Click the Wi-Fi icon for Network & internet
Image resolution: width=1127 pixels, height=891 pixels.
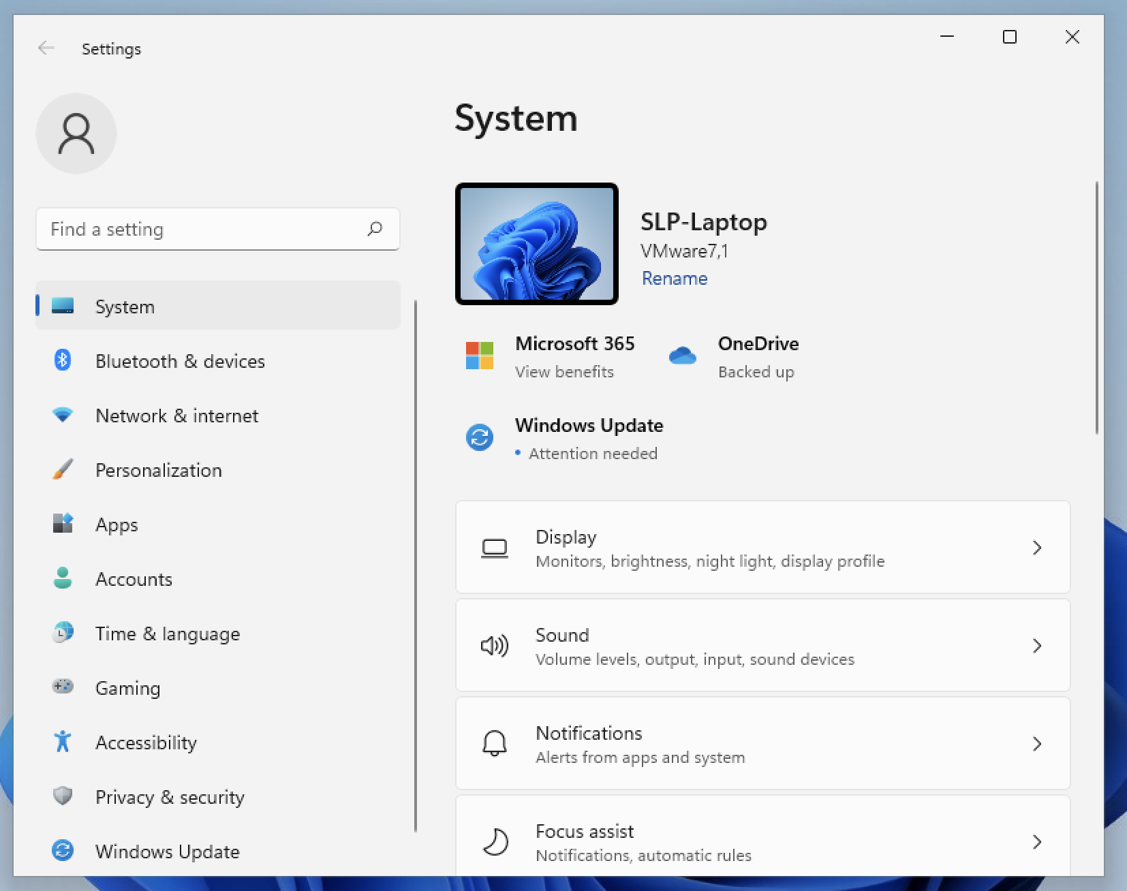click(63, 415)
